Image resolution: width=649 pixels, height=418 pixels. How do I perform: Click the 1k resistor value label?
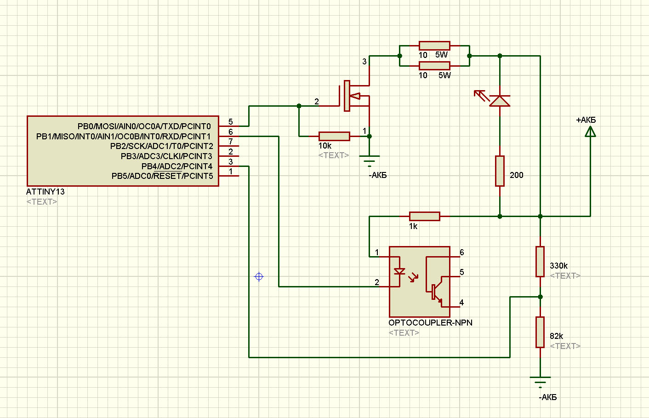pos(413,226)
